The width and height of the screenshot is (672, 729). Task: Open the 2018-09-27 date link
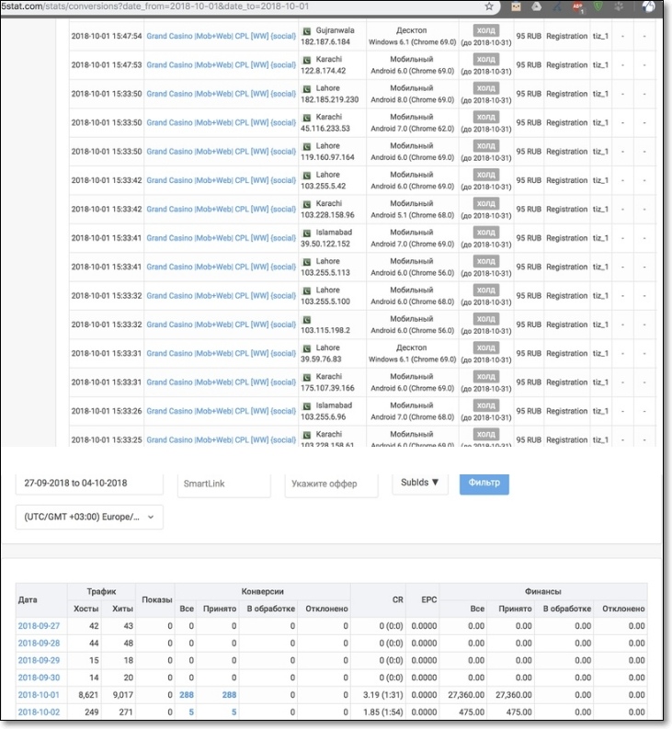point(39,626)
